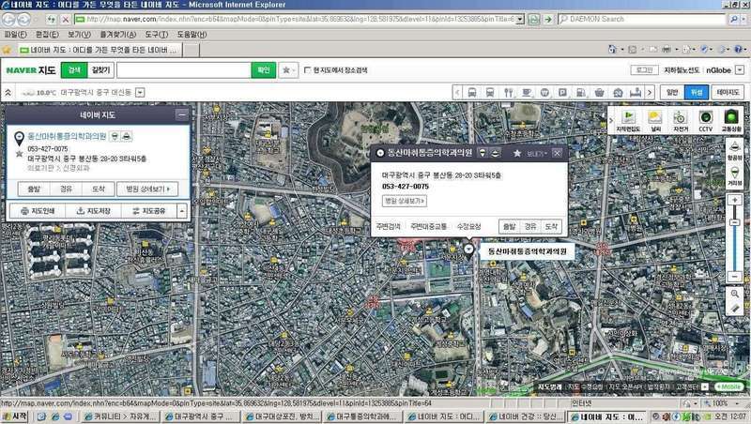Screen dimensions: 751x424
Task: Select the 검색 search tab
Action: point(74,70)
